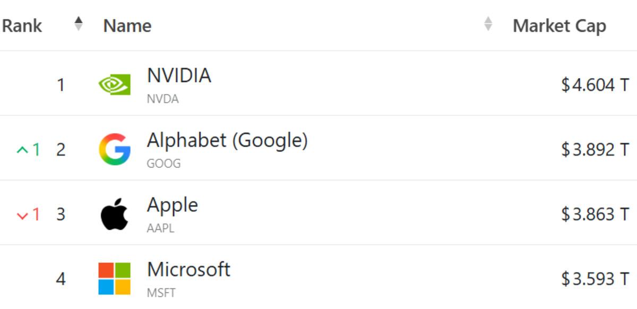Image resolution: width=637 pixels, height=309 pixels.
Task: Click the green up-arrow rank change indicator
Action: coord(22,150)
